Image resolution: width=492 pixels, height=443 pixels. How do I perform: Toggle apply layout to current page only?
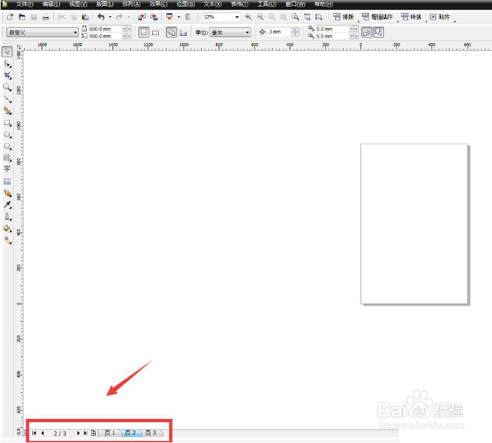click(184, 33)
